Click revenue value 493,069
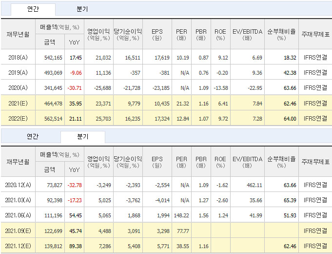The image size is (332, 254). [53, 73]
